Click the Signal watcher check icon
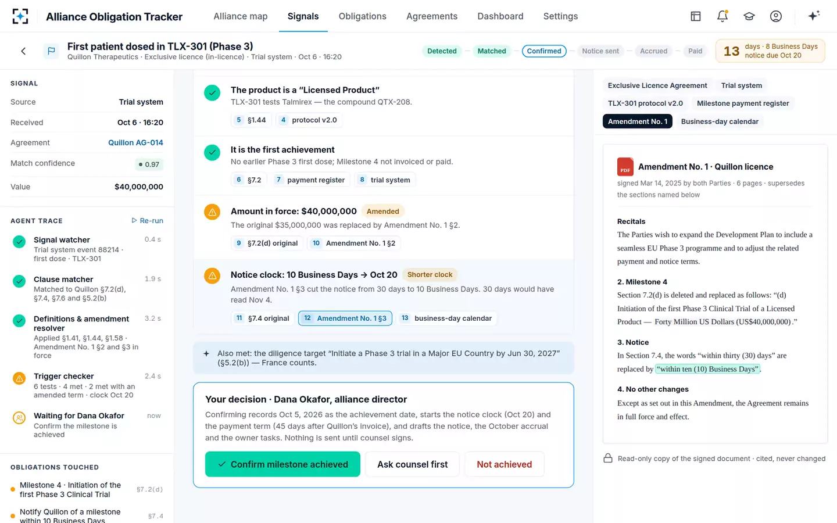Image resolution: width=837 pixels, height=523 pixels. pos(19,241)
